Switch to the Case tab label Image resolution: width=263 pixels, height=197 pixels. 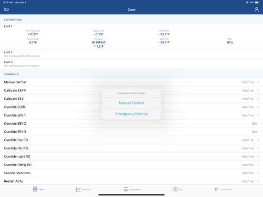(x=41, y=190)
